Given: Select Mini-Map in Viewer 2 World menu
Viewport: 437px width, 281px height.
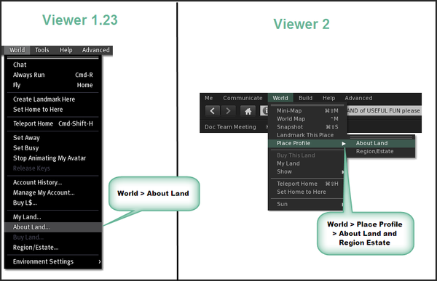Looking at the screenshot, I should pyautogui.click(x=307, y=111).
